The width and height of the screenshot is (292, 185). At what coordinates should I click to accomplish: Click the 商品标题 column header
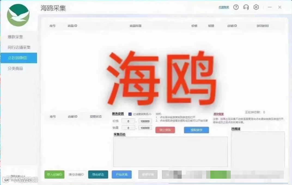click(x=136, y=26)
